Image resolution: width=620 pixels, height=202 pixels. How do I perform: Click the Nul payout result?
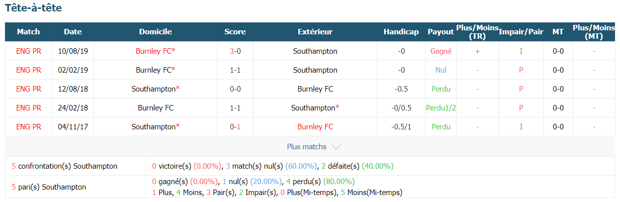(441, 70)
